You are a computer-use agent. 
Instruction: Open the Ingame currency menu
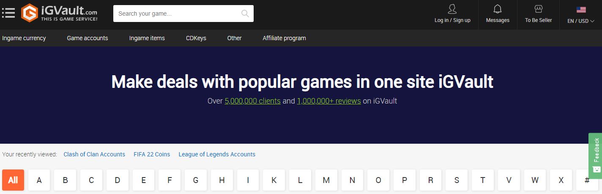[x=24, y=38]
